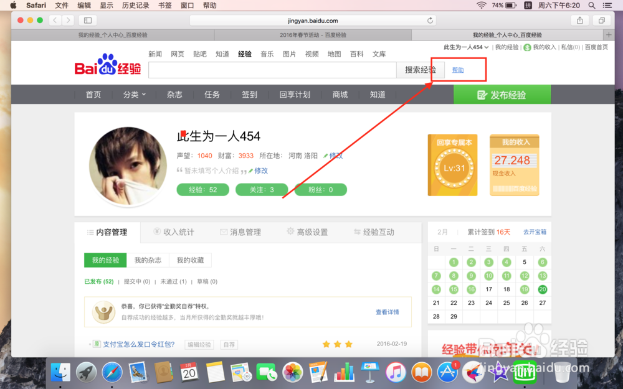Image resolution: width=623 pixels, height=389 pixels.
Task: Click the 经验互动 interaction icon
Action: 358,231
